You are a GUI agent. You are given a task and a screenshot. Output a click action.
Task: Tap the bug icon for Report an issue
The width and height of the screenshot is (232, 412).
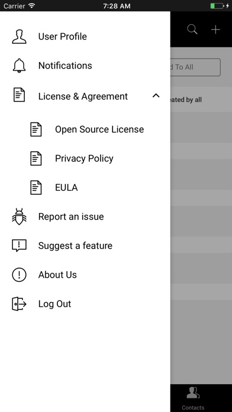[x=19, y=217]
